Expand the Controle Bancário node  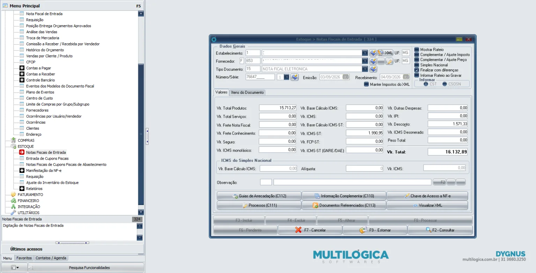point(22,80)
